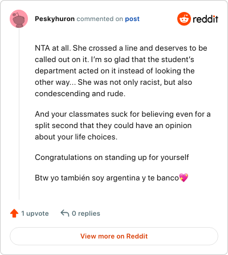Open Peskyhuron's pink avatar image
Image resolution: width=228 pixels, height=255 pixels.
pyautogui.click(x=19, y=19)
